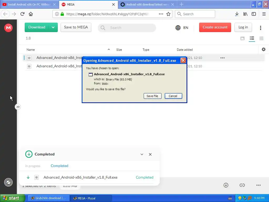Close the Completed transfers panel
The image size is (269, 202).
[150, 154]
